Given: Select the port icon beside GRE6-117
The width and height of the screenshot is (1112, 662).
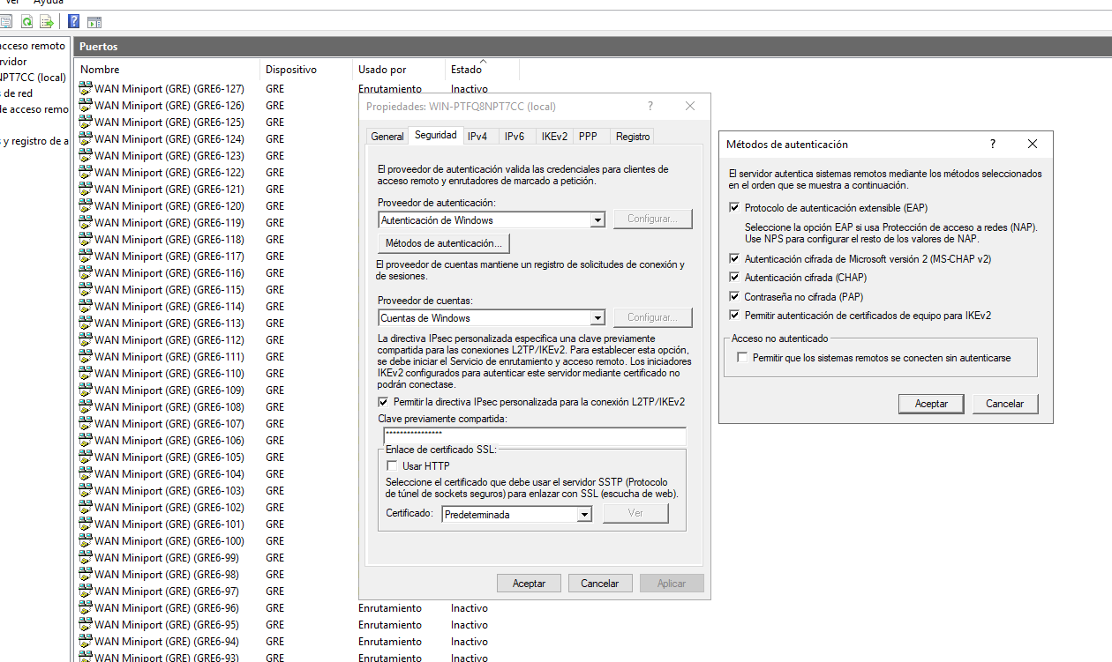Looking at the screenshot, I should coord(86,257).
